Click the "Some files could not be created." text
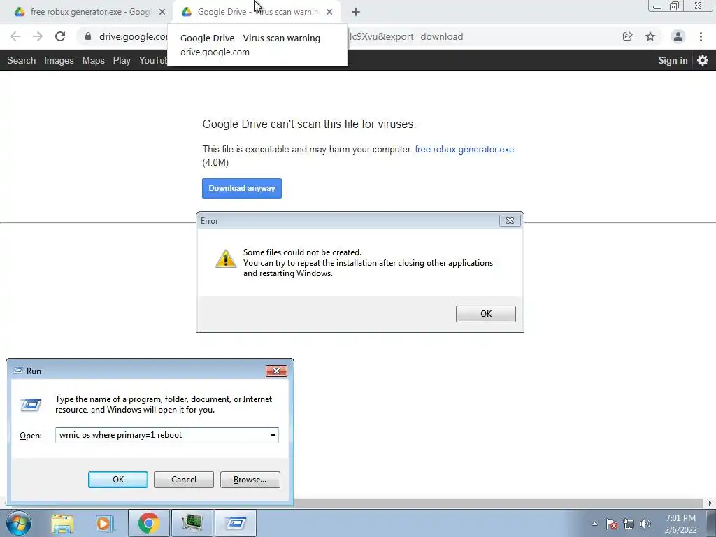716x537 pixels. coord(302,252)
